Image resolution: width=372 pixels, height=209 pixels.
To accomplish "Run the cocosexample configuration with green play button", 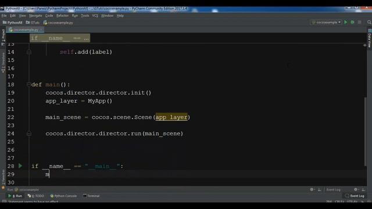I will [346, 22].
